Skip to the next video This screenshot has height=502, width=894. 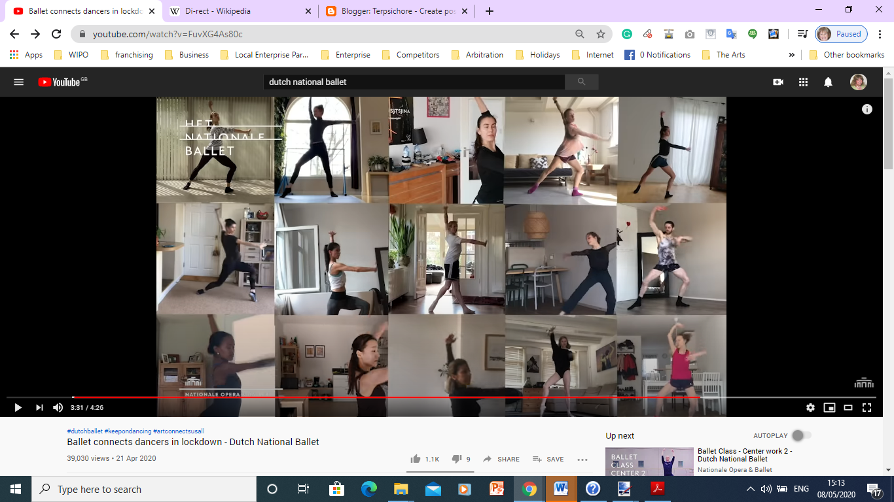tap(39, 407)
